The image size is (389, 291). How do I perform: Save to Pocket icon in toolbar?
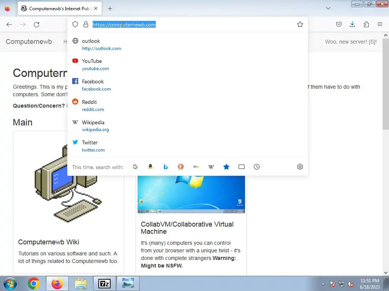pos(338,24)
